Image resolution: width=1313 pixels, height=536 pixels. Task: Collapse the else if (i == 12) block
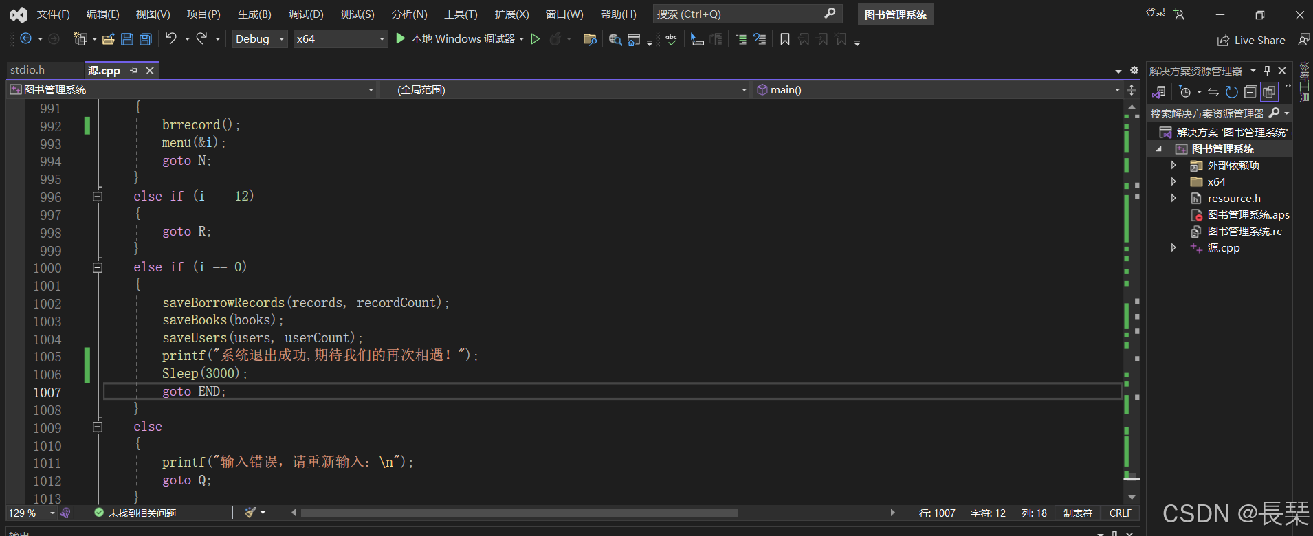tap(98, 197)
